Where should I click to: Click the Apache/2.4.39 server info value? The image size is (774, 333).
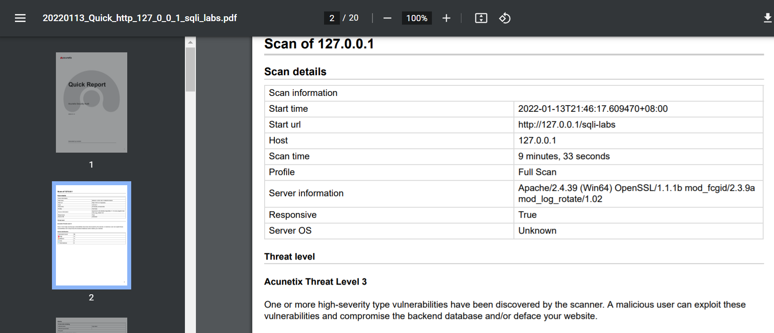(x=636, y=194)
